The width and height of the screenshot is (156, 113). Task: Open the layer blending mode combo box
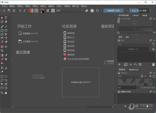coord(134,44)
